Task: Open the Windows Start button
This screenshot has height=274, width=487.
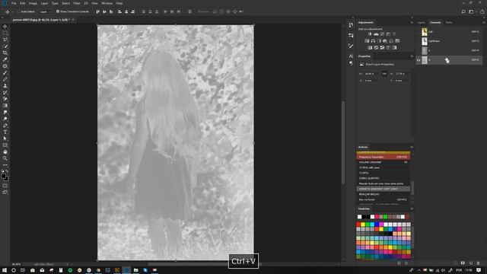Action: pyautogui.click(x=5, y=270)
